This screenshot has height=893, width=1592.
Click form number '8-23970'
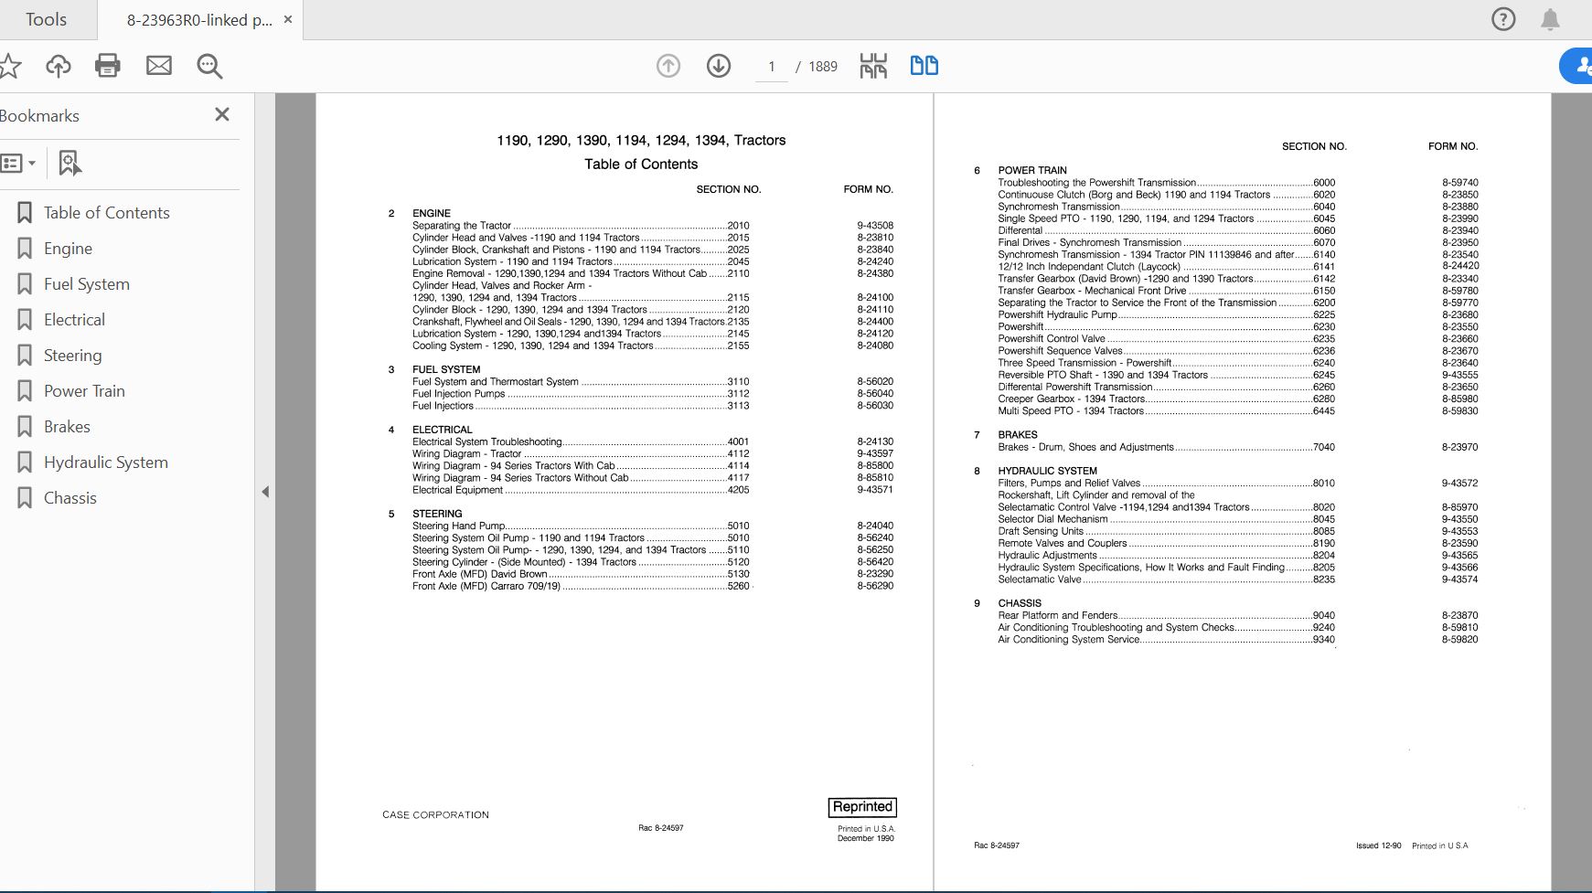point(1459,447)
